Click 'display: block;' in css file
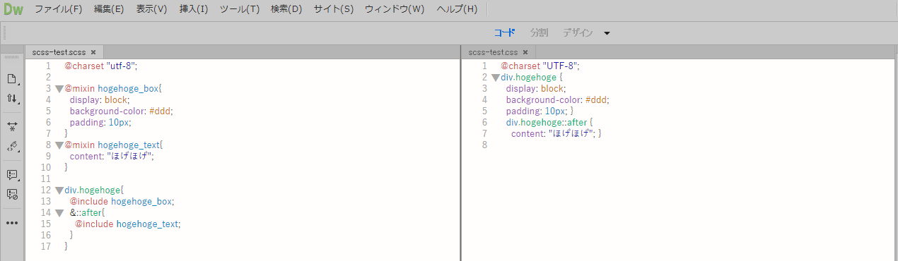 coord(536,88)
